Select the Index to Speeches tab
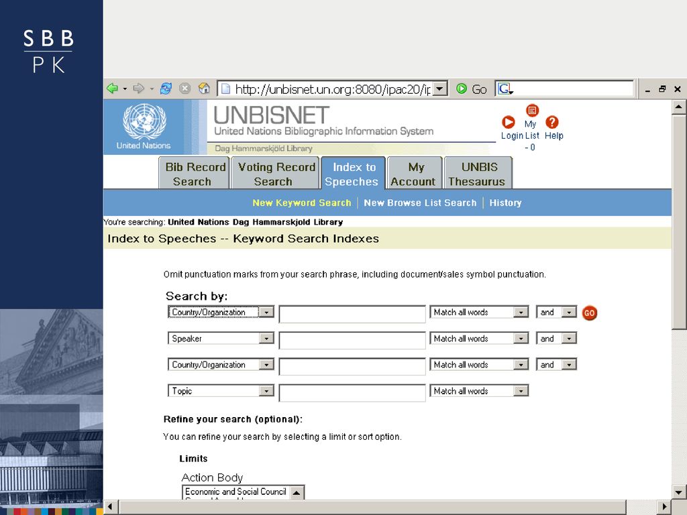This screenshot has height=515, width=687. point(353,174)
